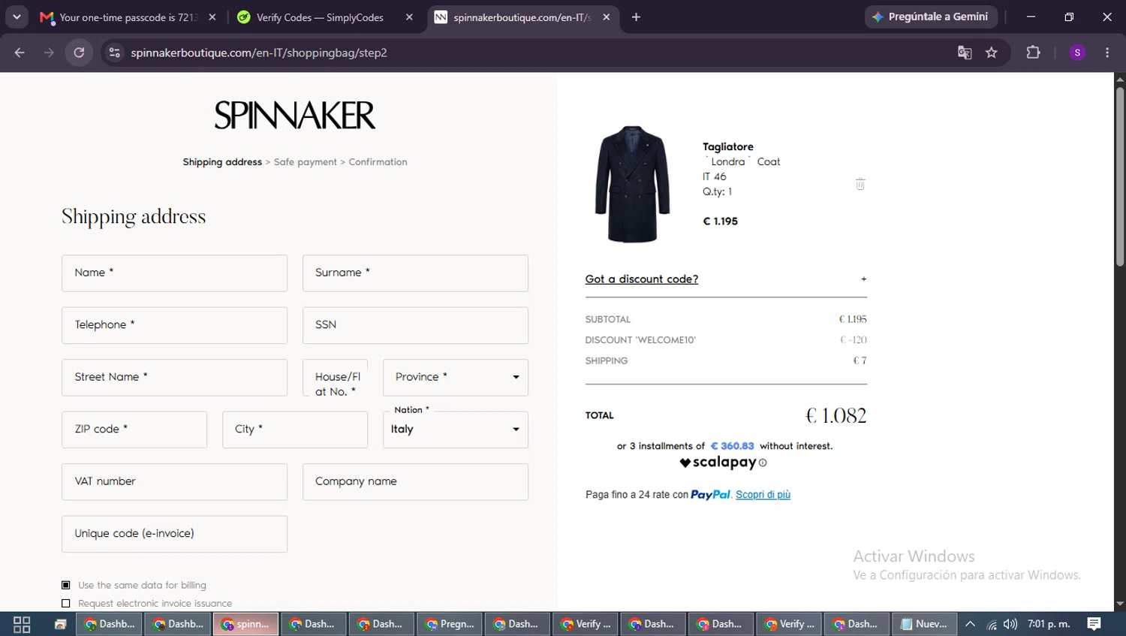Open the Nuev... Notepad taskbar window
Screen dimensions: 1126x636
point(924,624)
